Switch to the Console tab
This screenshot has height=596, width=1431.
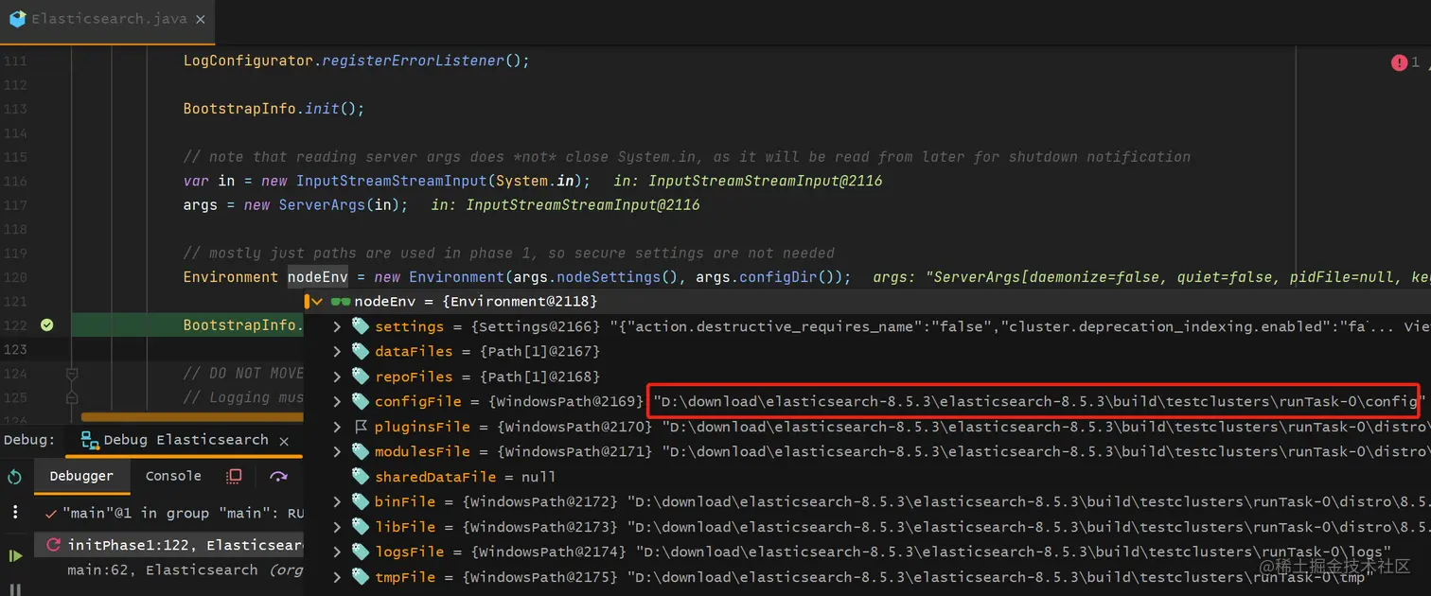click(x=173, y=476)
